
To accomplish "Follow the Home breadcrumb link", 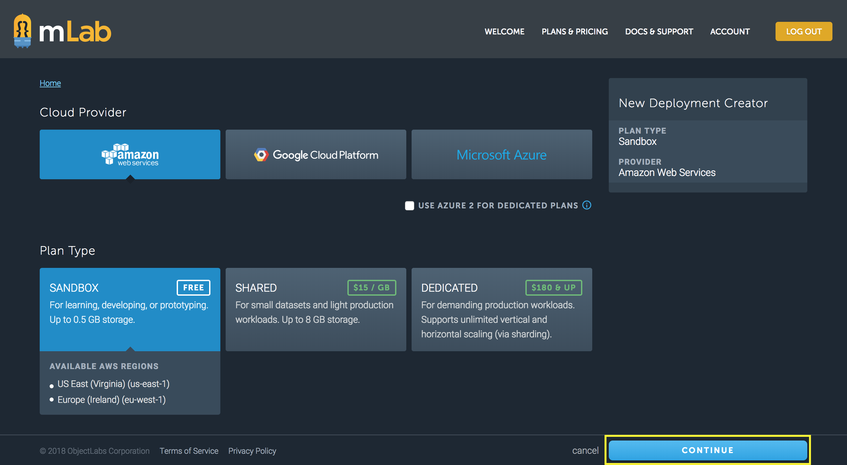I will coord(50,83).
